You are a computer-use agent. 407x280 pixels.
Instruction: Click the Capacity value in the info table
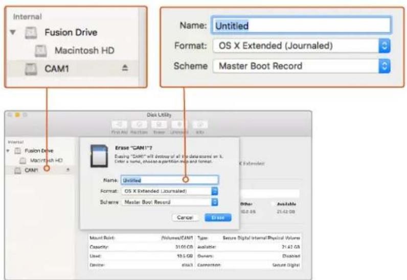pos(184,247)
